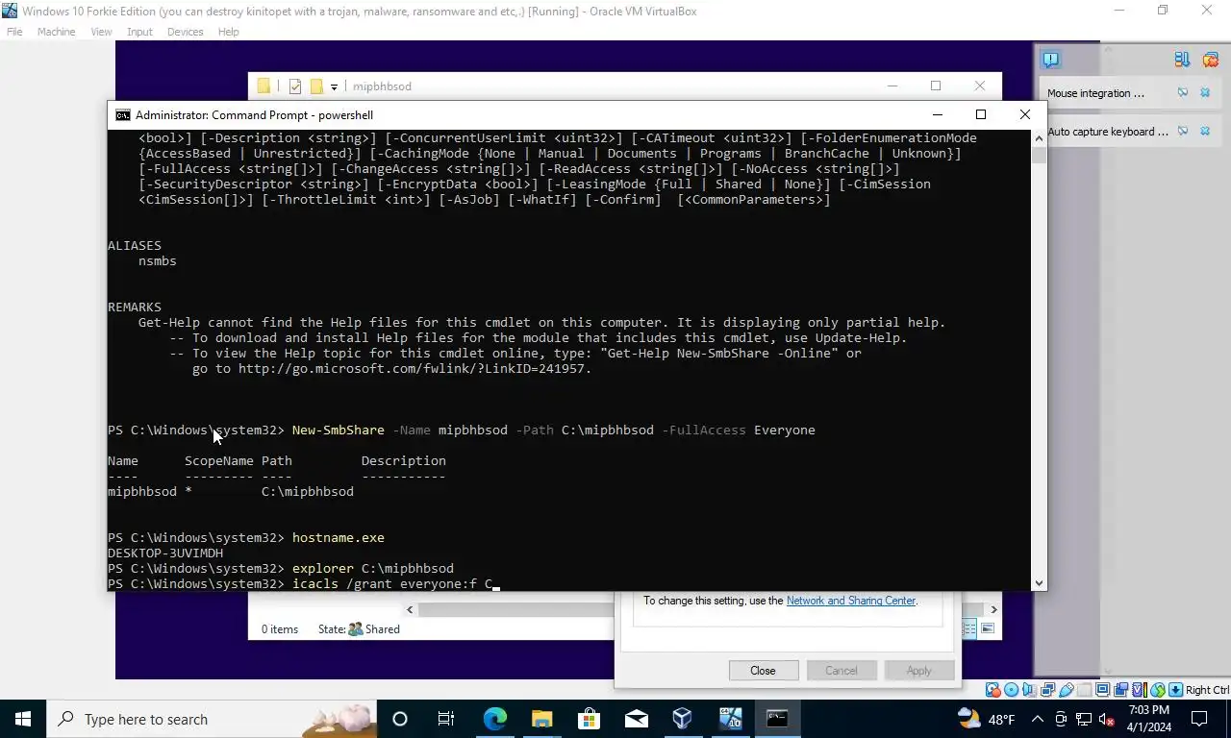
Task: Click the audio status icon in VirtualBox bar
Action: click(x=1029, y=690)
